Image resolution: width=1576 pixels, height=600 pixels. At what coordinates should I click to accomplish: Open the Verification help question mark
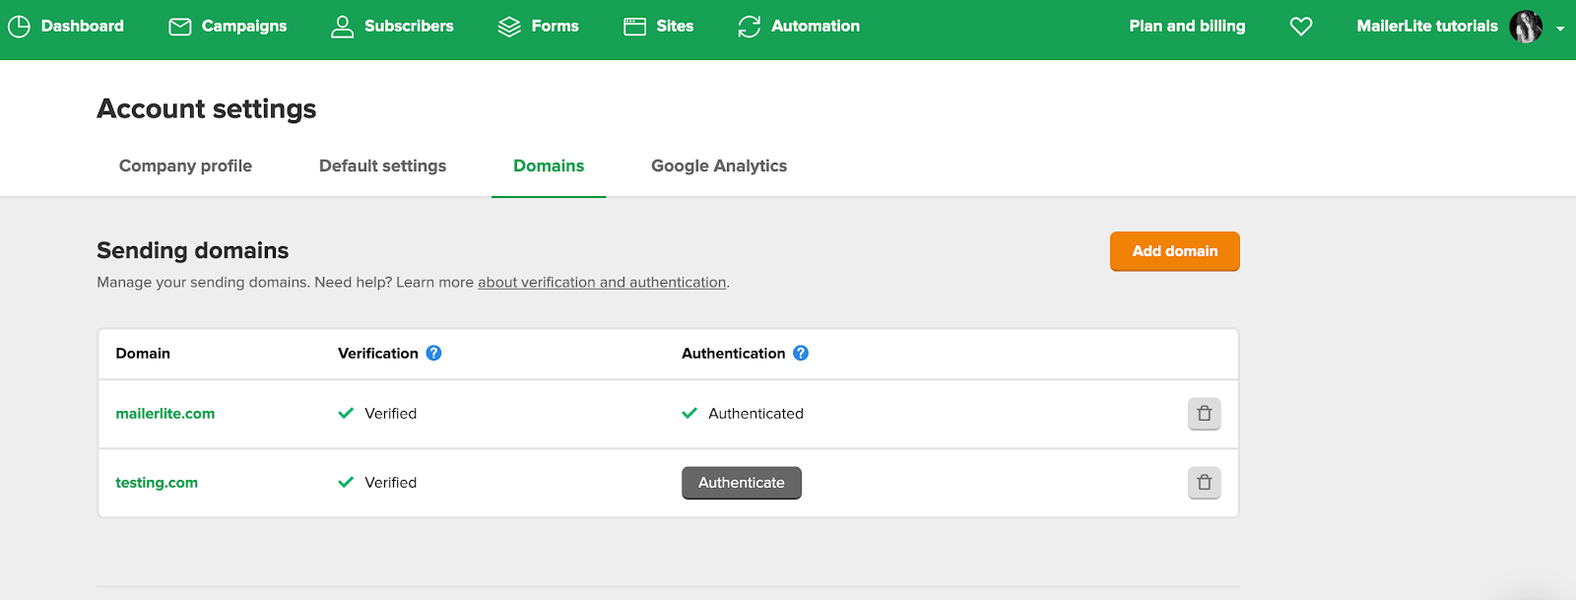(x=433, y=353)
